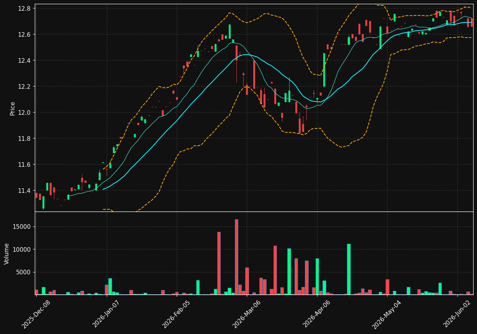The height and width of the screenshot is (334, 477).
Task: Click the Volume axis title
Action: coord(7,254)
